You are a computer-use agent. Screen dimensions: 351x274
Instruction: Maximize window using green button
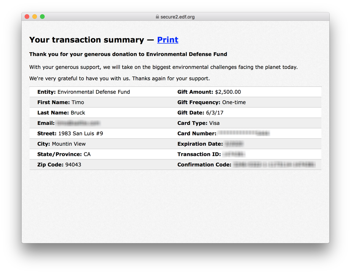(42, 17)
